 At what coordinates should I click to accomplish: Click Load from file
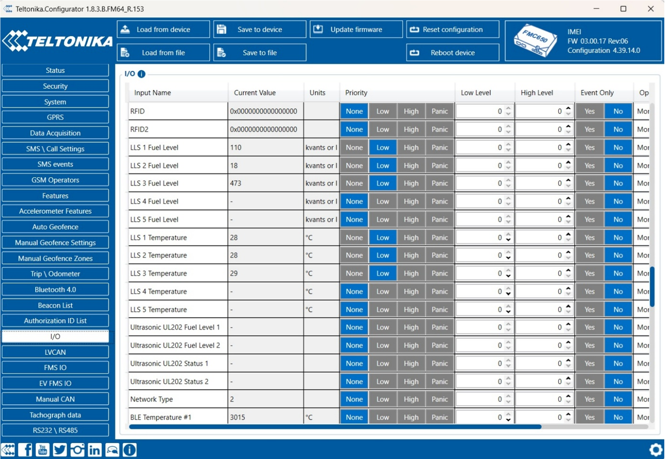(x=163, y=52)
